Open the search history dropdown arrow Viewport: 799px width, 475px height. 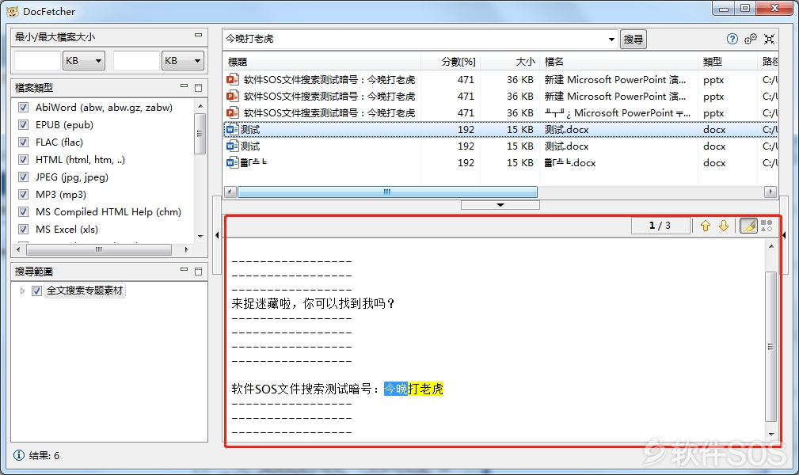(611, 39)
